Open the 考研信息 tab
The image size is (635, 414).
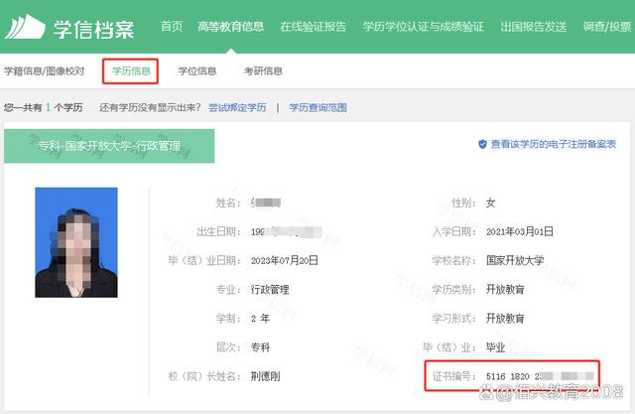tap(263, 71)
